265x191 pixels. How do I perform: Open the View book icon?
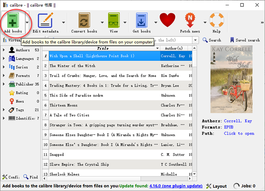tap(114, 20)
